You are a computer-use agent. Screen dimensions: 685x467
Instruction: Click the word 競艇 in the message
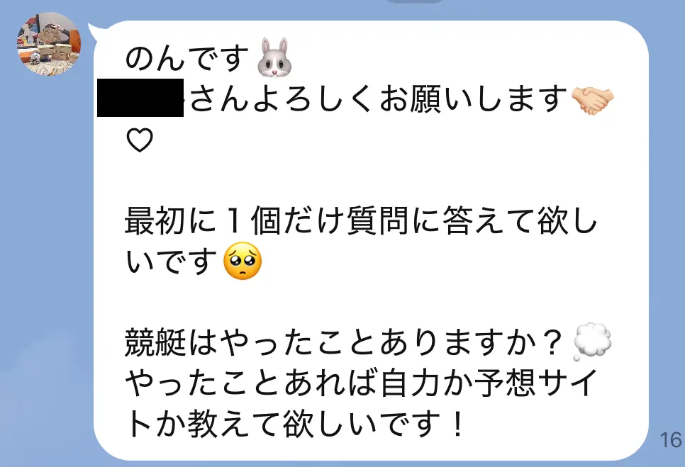pyautogui.click(x=156, y=343)
